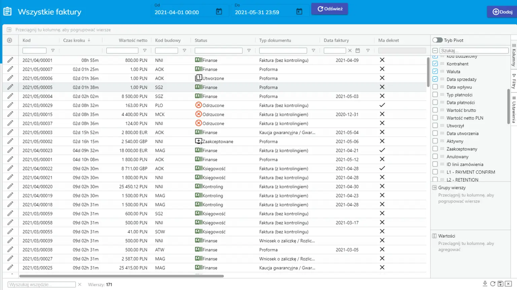Enable the Wartość brutto column checkbox
517x290 pixels.
435,110
